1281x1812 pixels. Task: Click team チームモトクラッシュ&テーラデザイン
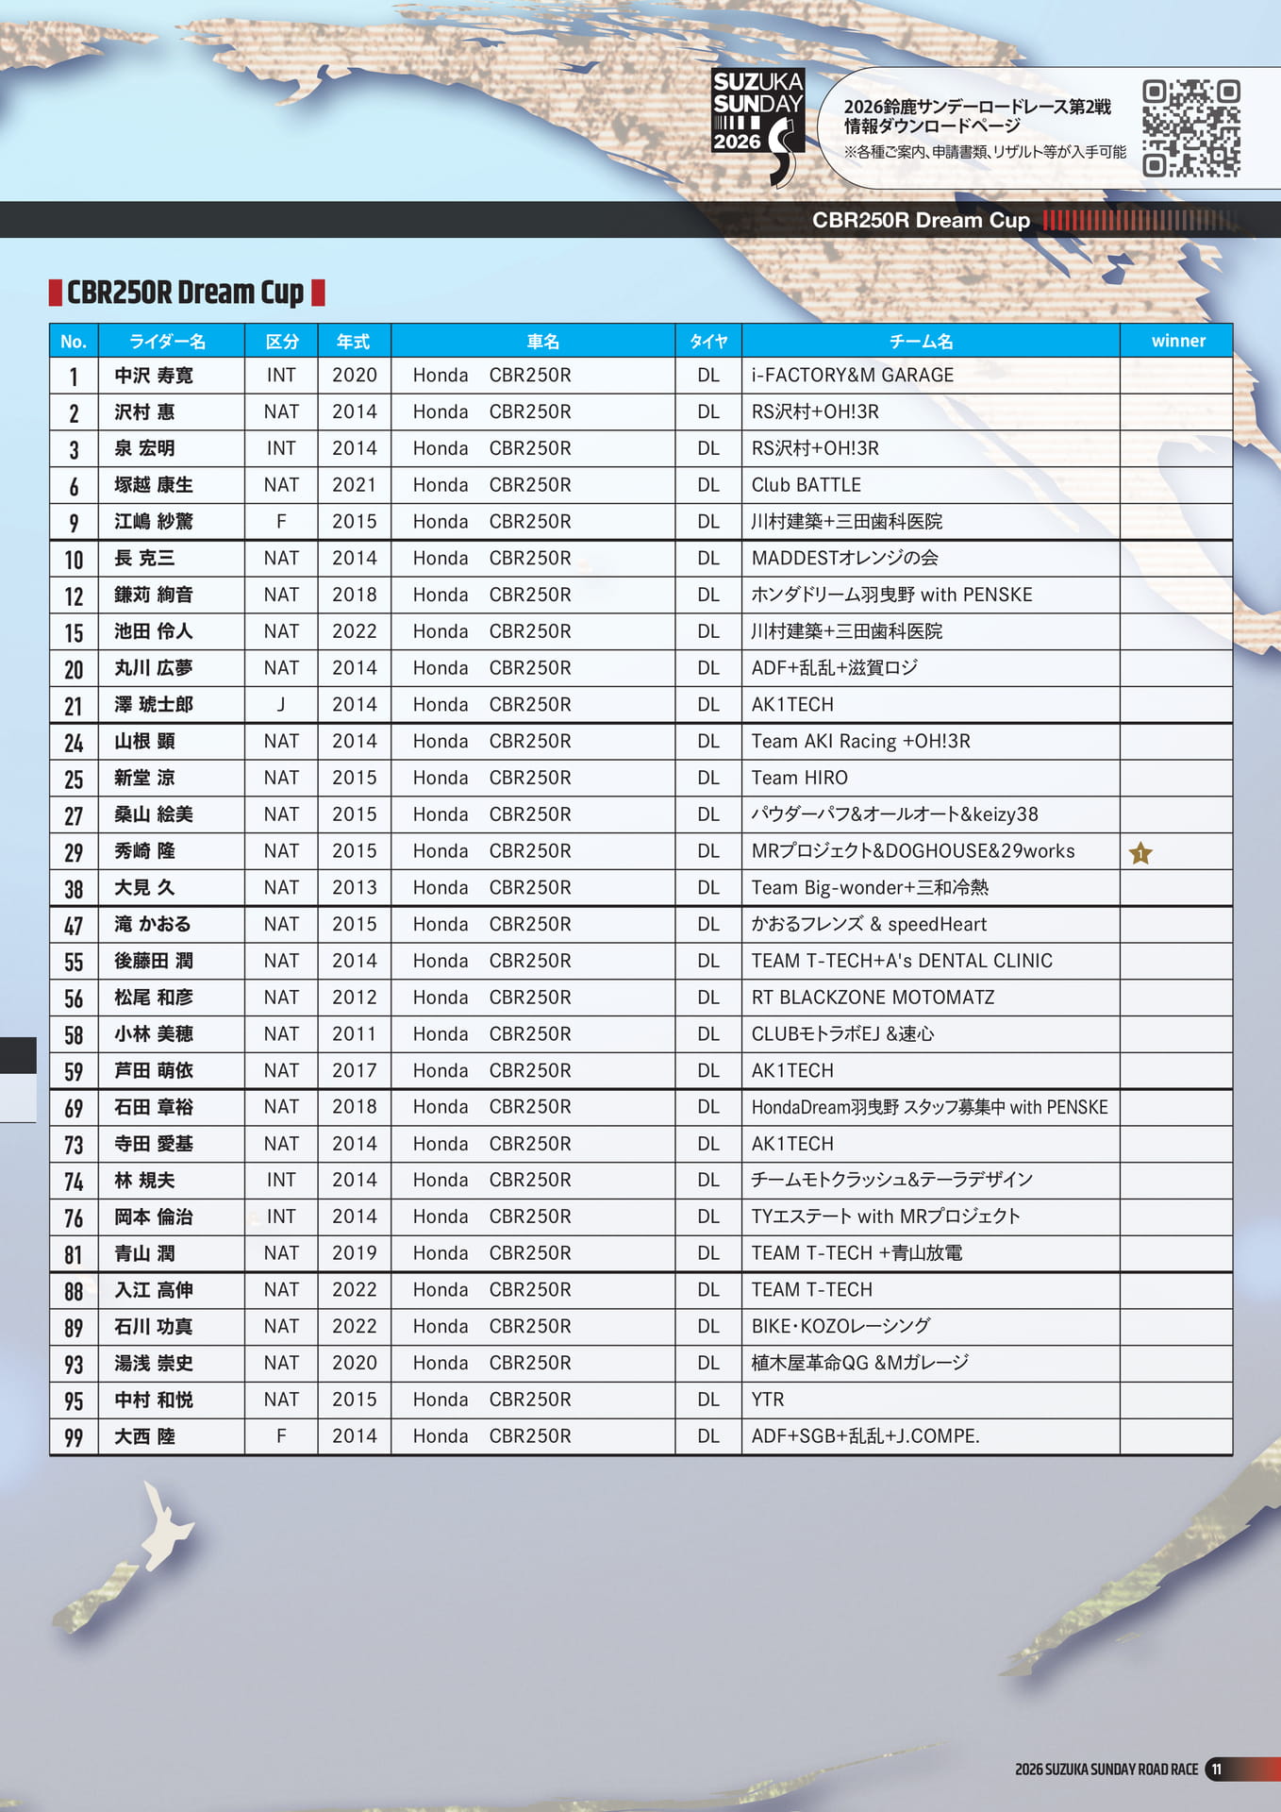coord(892,1181)
